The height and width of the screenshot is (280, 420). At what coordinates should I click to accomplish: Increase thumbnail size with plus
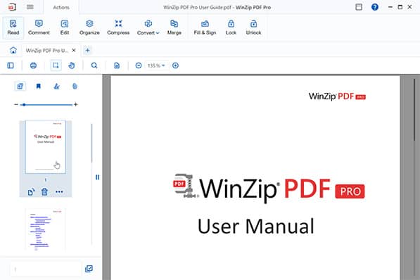coord(76,104)
